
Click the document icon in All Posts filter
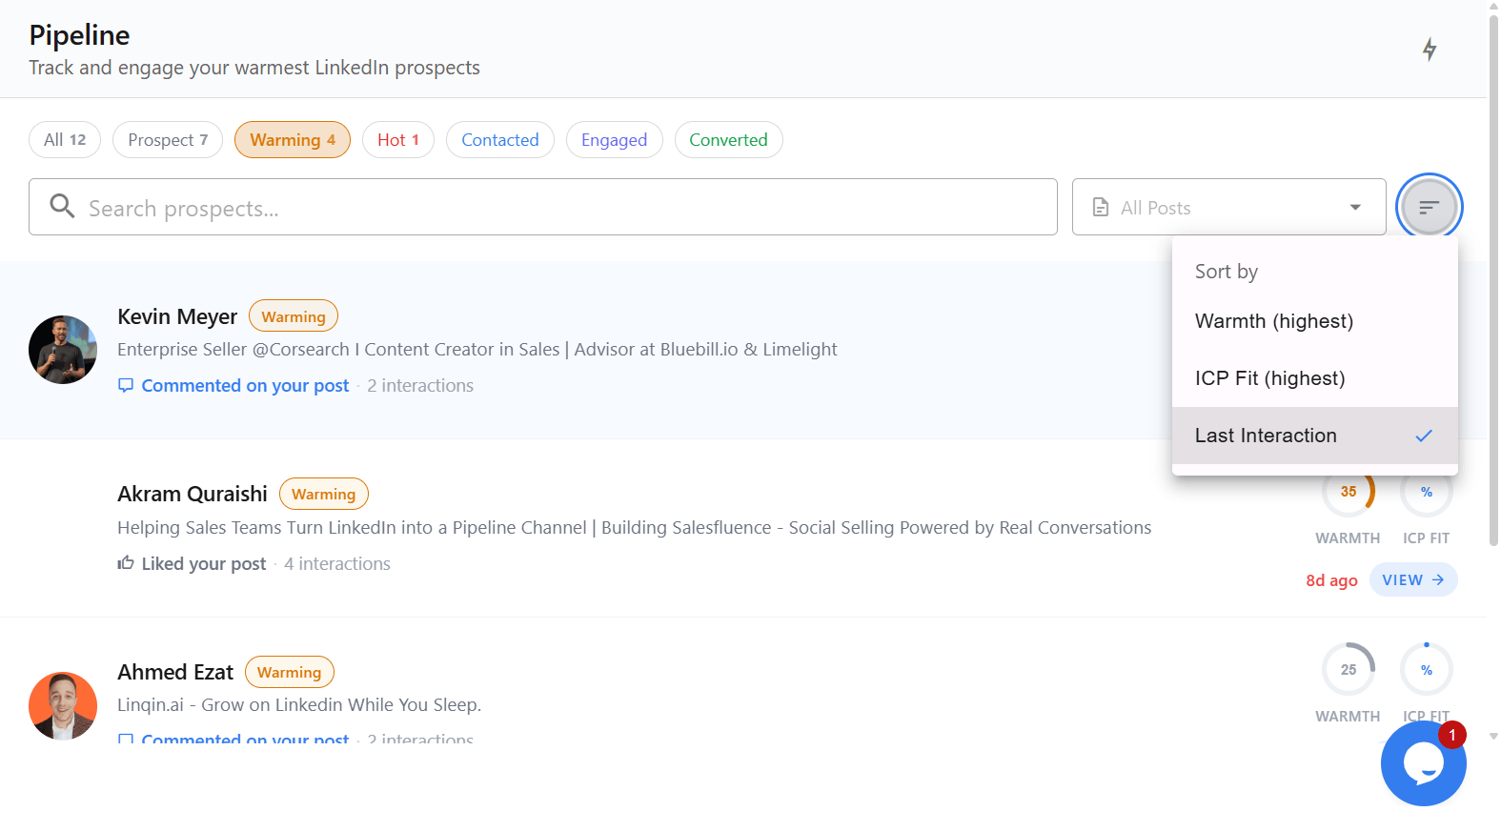[1101, 207]
